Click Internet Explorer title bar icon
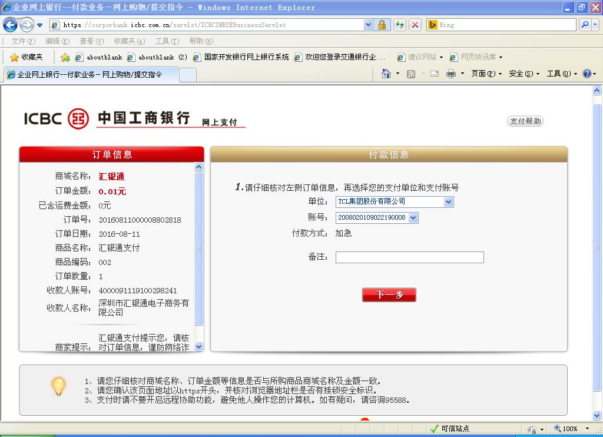The height and width of the screenshot is (437, 603). [x=6, y=7]
